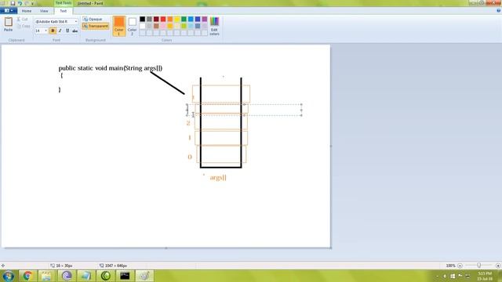This screenshot has height=282, width=502.
Task: Pick the green color swatch
Action: coord(184,19)
